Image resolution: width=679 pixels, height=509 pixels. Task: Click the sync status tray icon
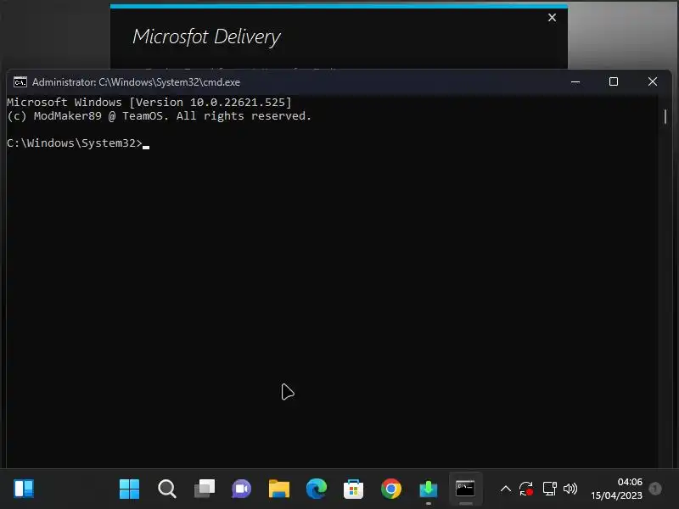coord(526,489)
